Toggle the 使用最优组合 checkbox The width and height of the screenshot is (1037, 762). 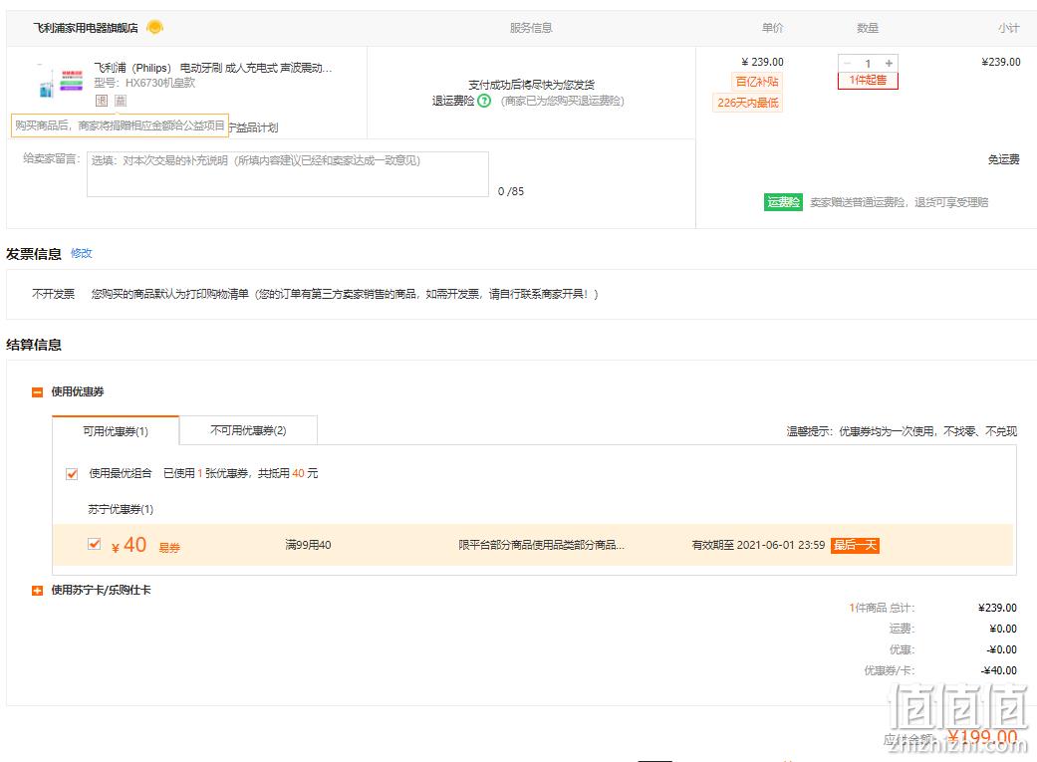[72, 473]
